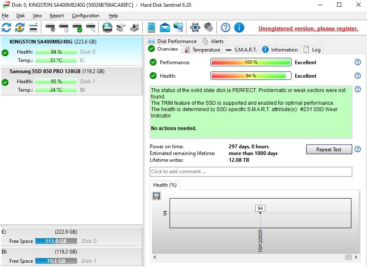Click the monitor with globe toolbar icon

(178, 27)
